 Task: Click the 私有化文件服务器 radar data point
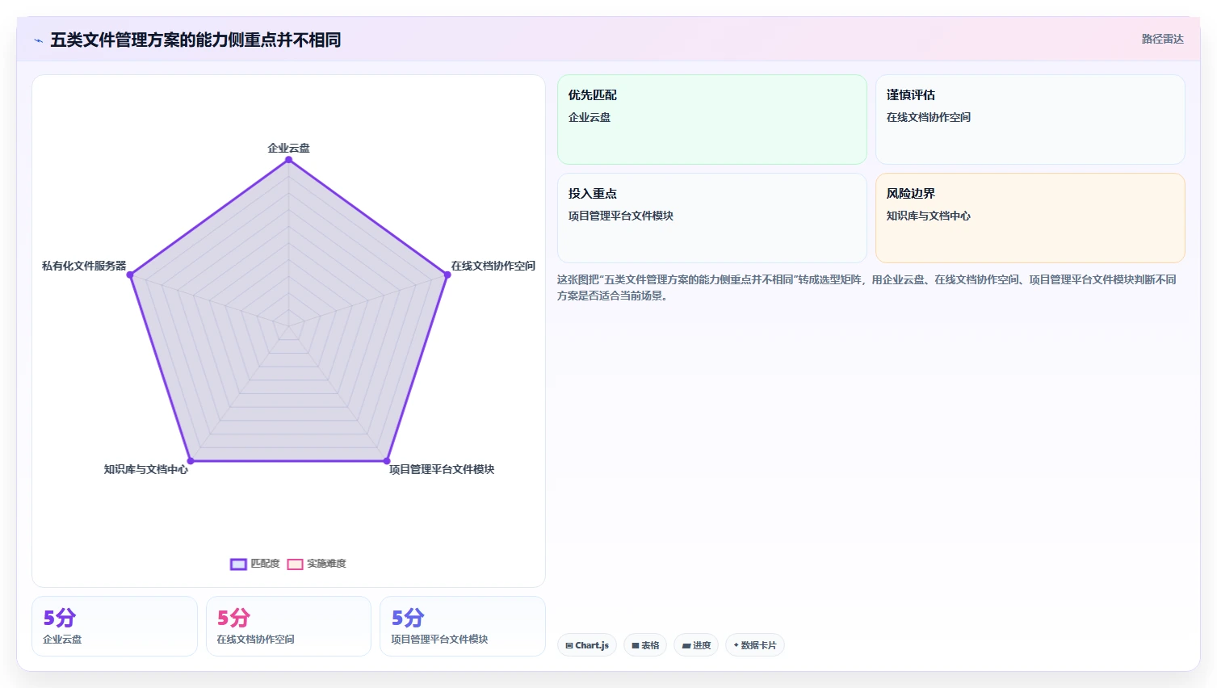click(130, 275)
